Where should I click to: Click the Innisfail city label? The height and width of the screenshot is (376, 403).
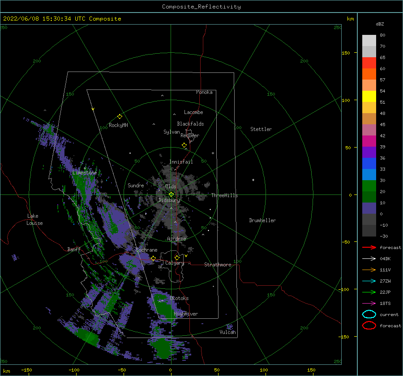[181, 162]
